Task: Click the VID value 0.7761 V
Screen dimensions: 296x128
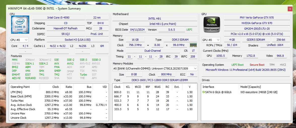Action: click(x=101, y=105)
